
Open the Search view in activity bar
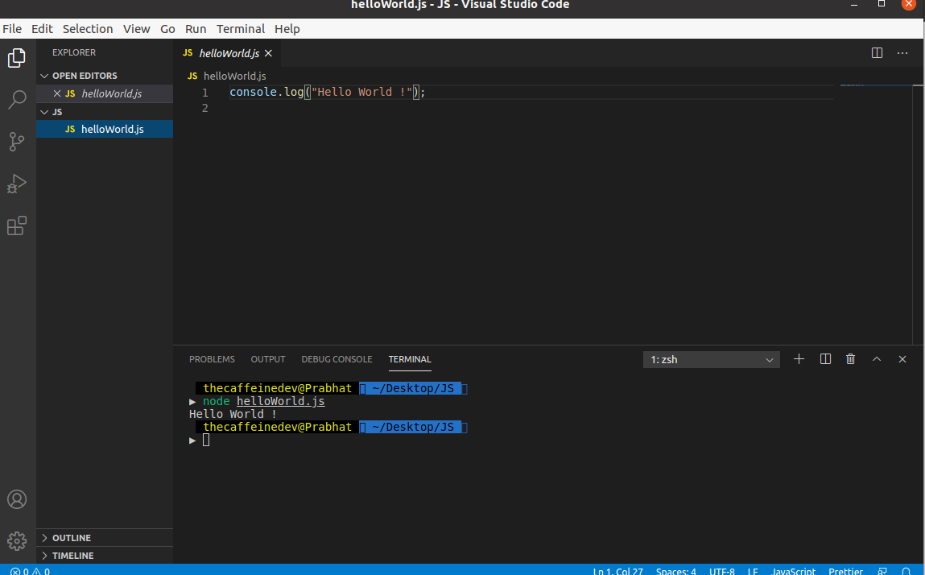tap(17, 100)
